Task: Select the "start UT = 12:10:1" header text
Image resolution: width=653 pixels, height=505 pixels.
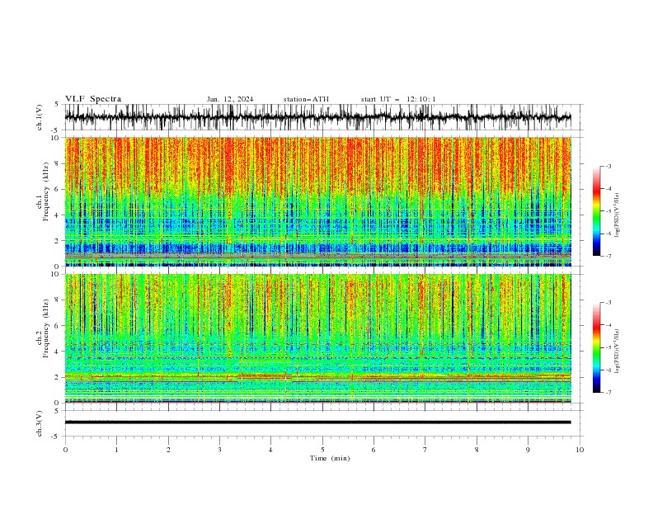Action: pyautogui.click(x=398, y=99)
